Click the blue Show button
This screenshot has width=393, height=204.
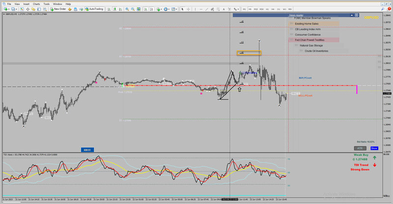pyautogui.click(x=374, y=148)
